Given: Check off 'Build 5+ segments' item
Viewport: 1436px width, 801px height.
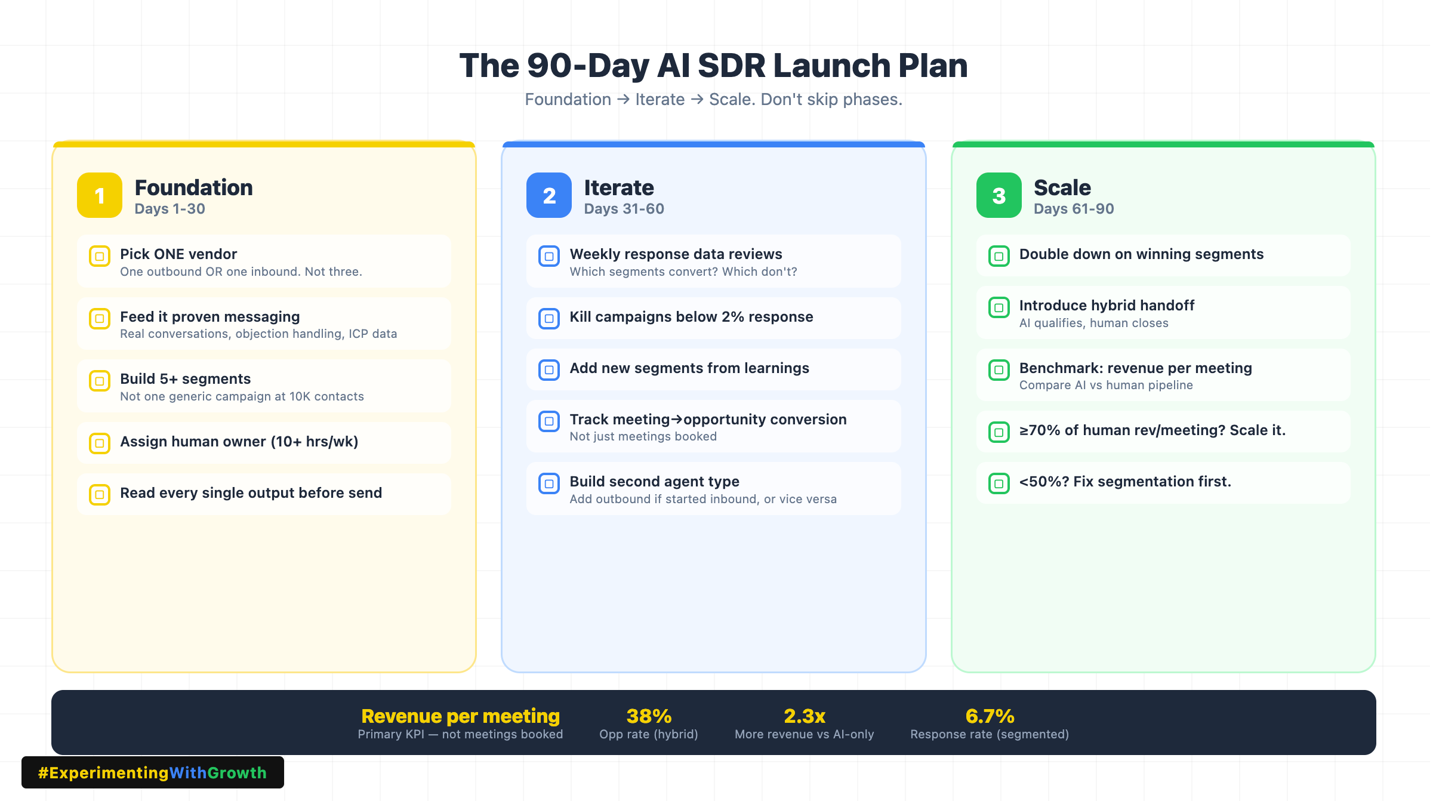Looking at the screenshot, I should tap(100, 381).
